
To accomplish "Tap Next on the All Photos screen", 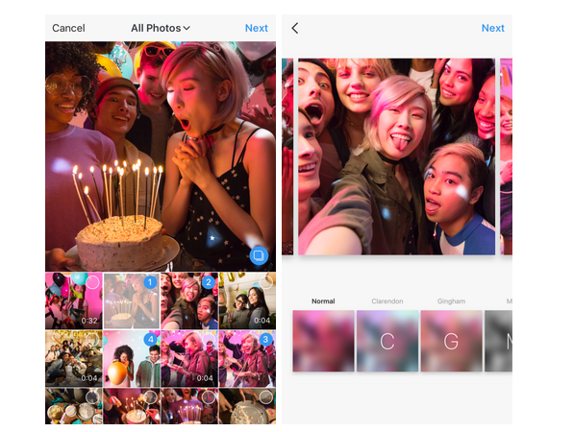I will pyautogui.click(x=256, y=28).
